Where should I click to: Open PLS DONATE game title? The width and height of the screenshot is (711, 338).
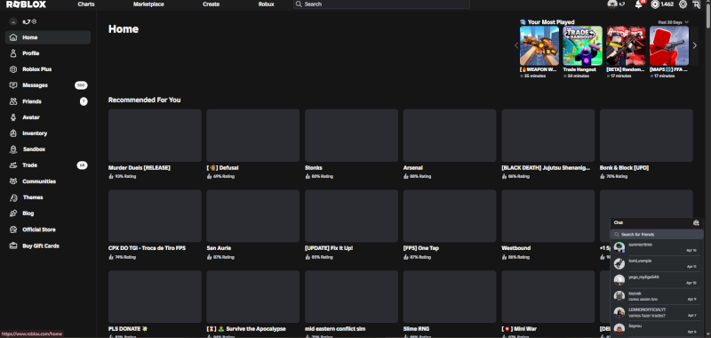[x=128, y=329]
